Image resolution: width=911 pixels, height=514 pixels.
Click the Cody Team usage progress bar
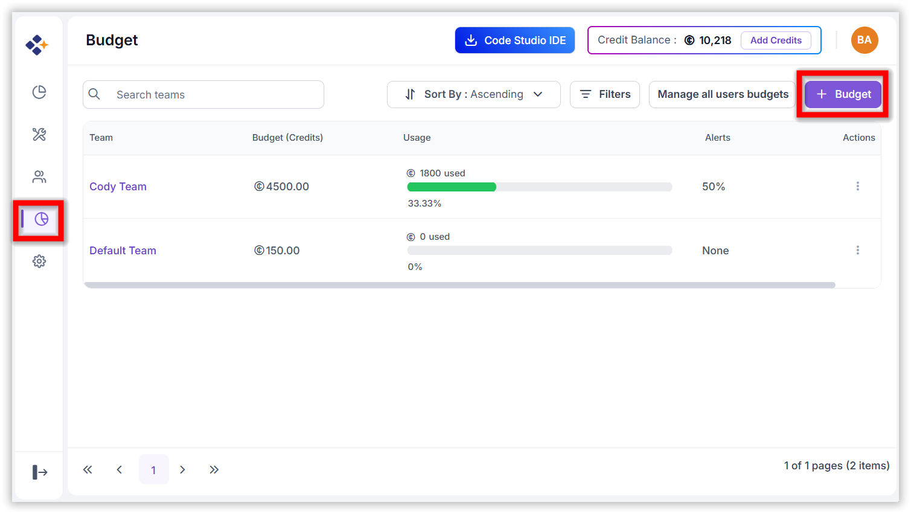click(x=540, y=187)
